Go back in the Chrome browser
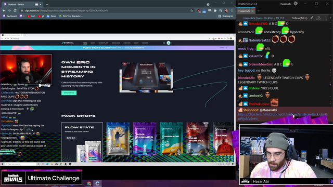Screen dimensions: 333x187 coord(4,10)
